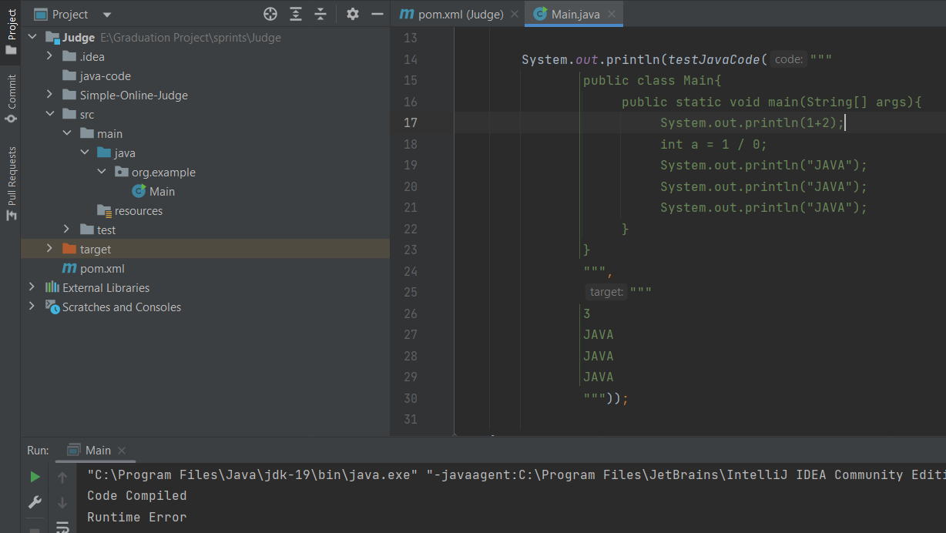This screenshot has height=533, width=946.
Task: Expand External Libraries node
Action: pos(32,287)
